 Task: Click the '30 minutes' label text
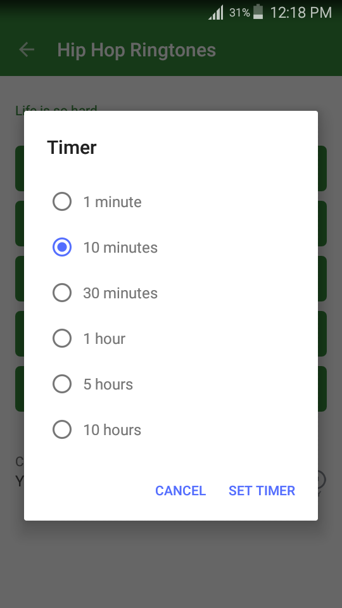pyautogui.click(x=120, y=293)
